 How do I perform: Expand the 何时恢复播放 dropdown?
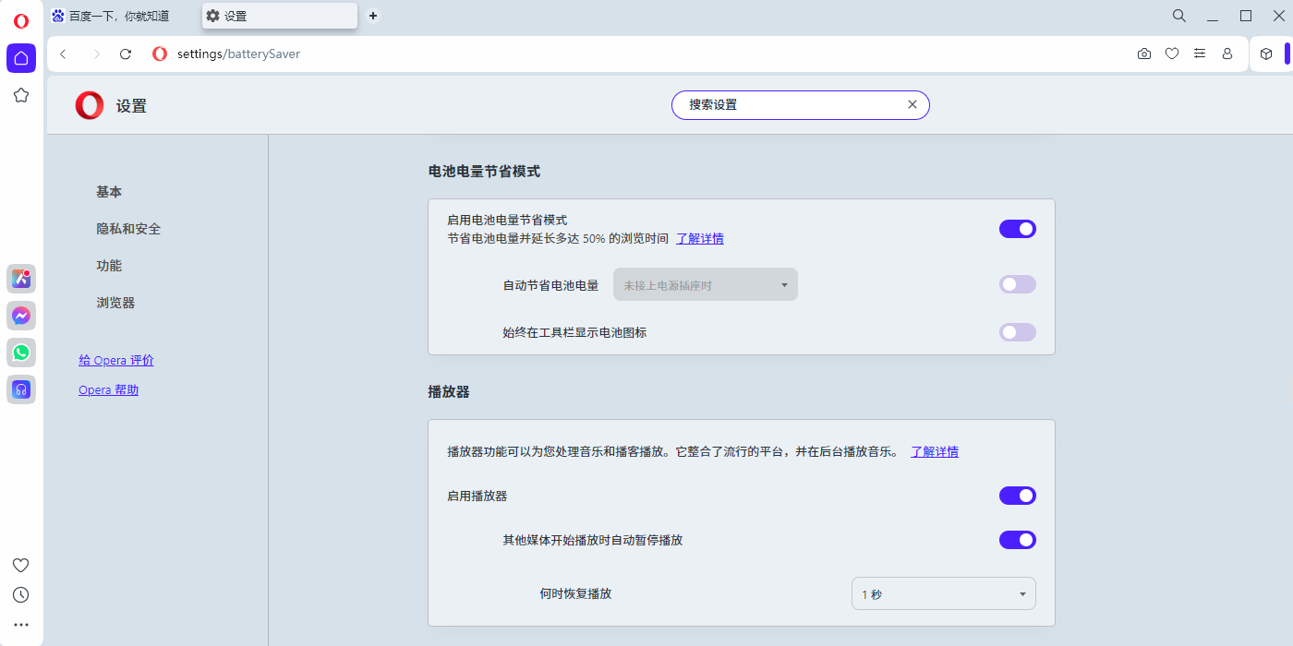(943, 594)
